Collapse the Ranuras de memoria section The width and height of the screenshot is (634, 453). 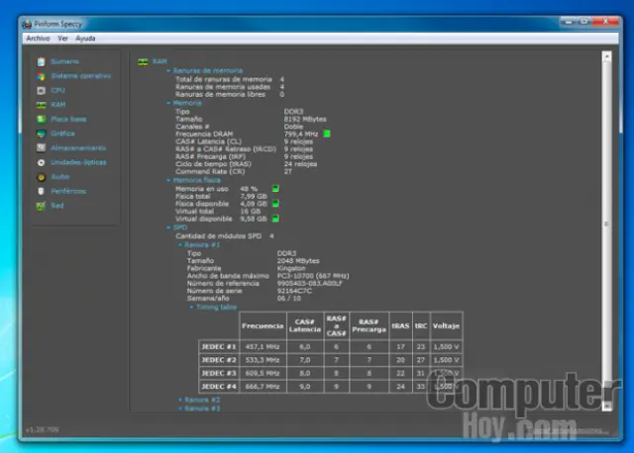(x=169, y=70)
